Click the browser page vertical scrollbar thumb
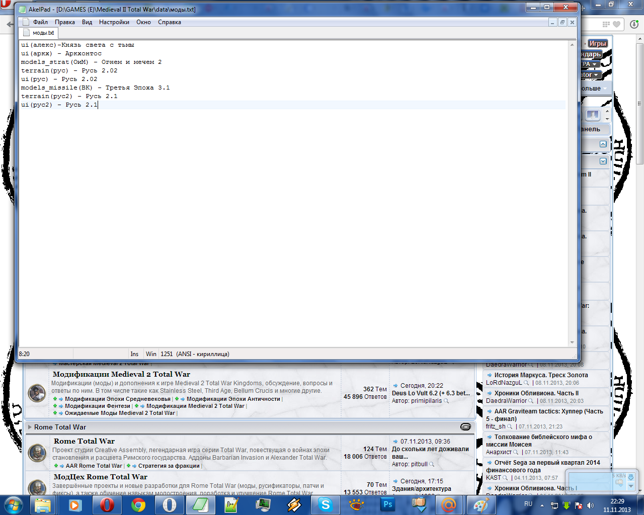This screenshot has width=644, height=515. tap(639, 98)
